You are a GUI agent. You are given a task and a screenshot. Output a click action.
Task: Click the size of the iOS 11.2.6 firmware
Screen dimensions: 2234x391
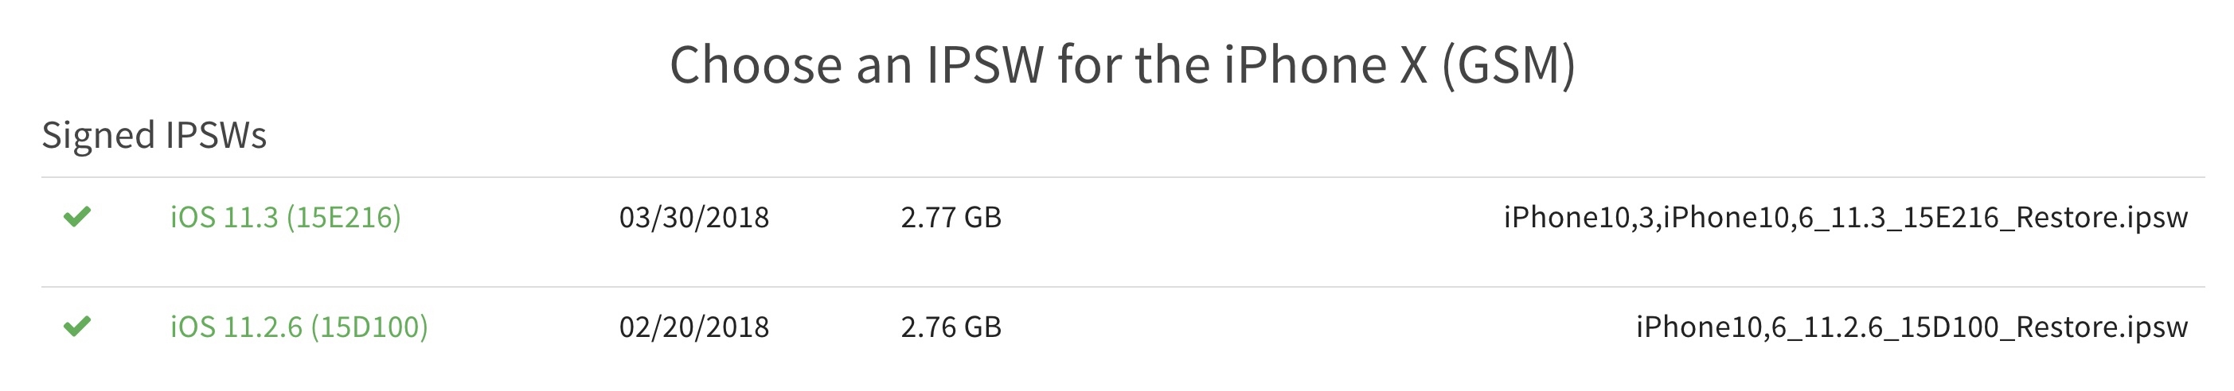951,326
